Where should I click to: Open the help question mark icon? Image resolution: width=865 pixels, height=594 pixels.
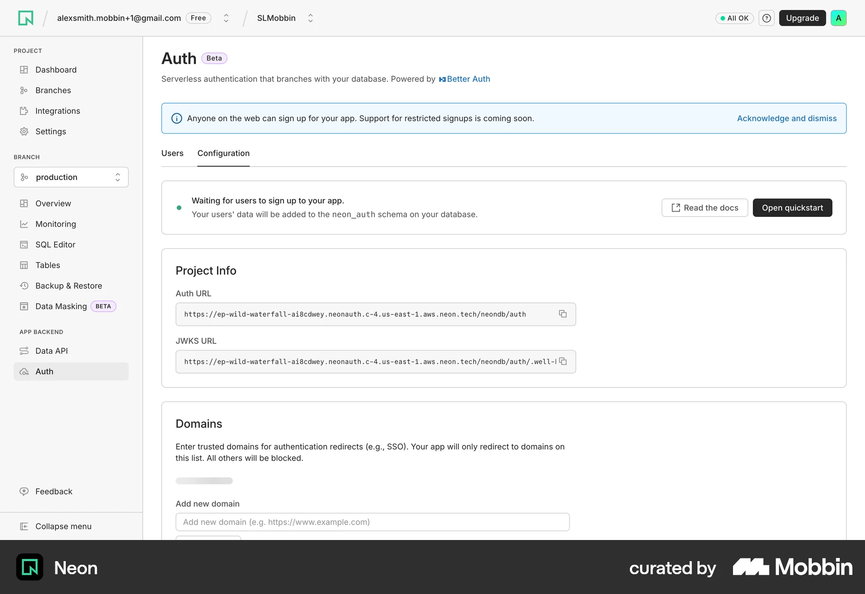pos(766,18)
